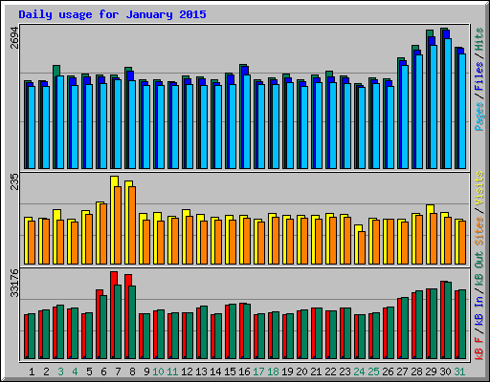
Task: Select the orange sites bar for day 29
Action: tap(434, 239)
